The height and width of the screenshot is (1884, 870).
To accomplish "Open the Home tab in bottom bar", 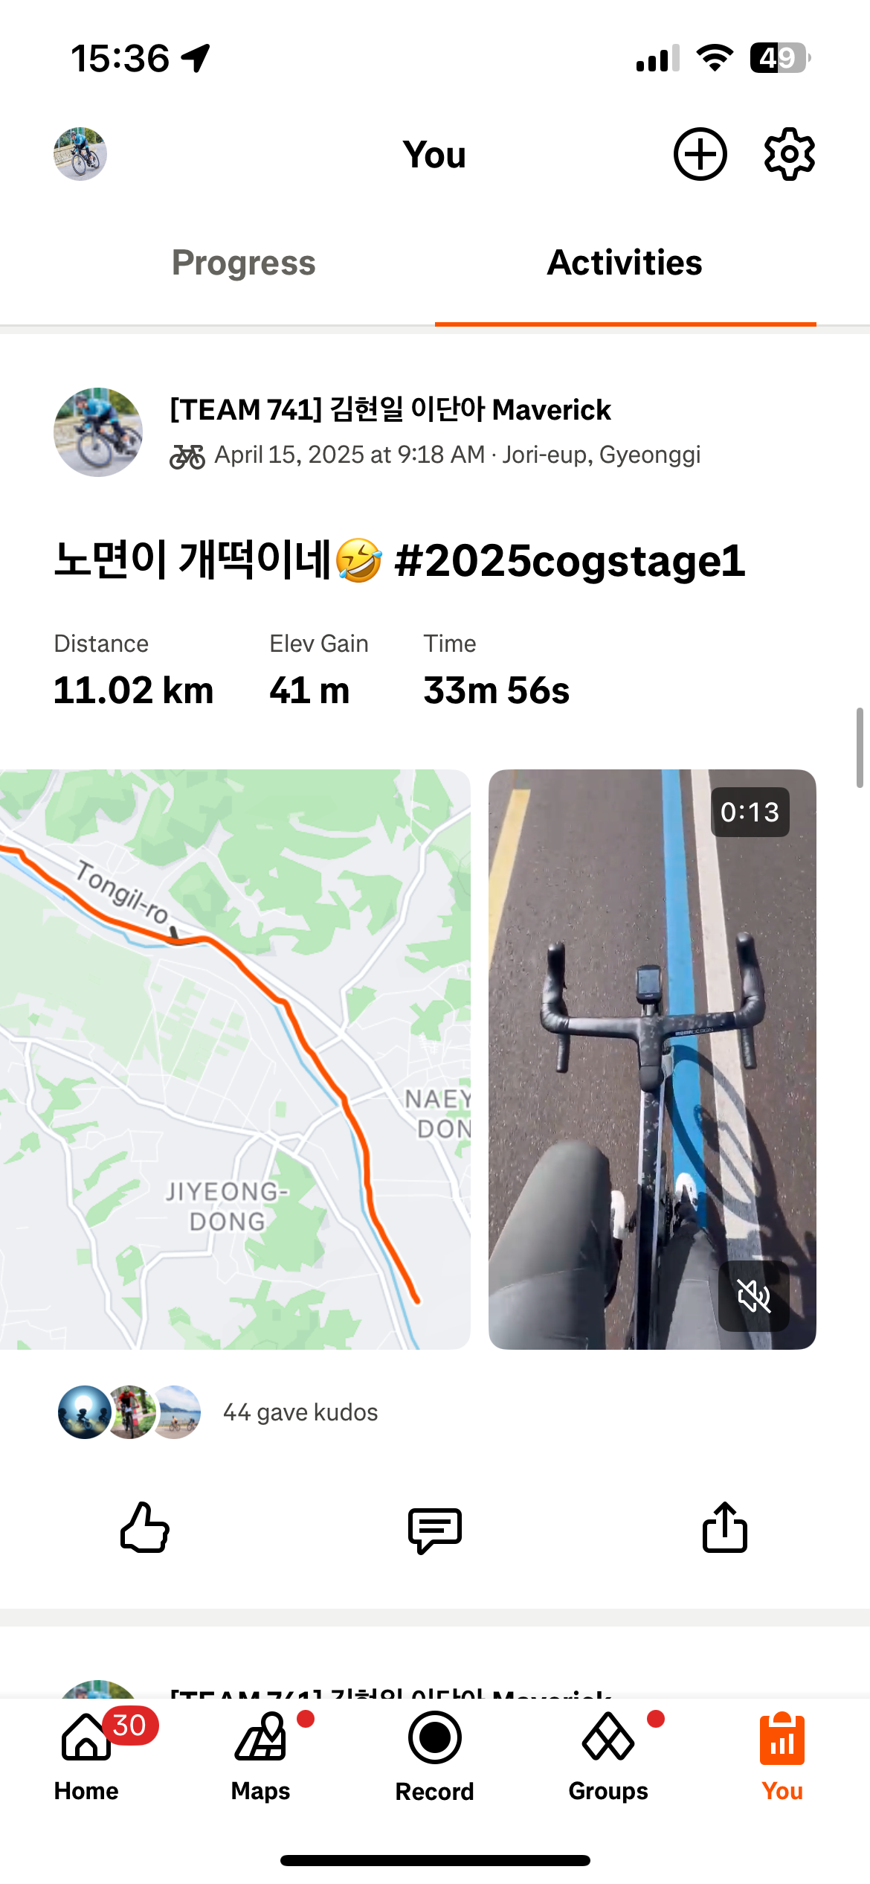I will 86,1757.
